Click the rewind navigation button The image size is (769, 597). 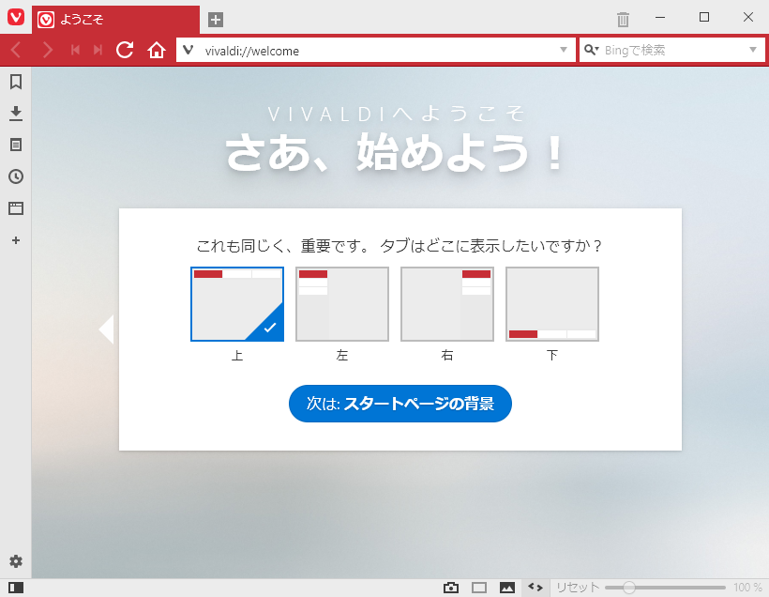coord(75,50)
